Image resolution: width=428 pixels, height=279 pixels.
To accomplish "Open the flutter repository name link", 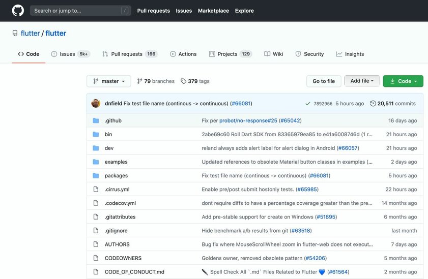I will pos(55,33).
